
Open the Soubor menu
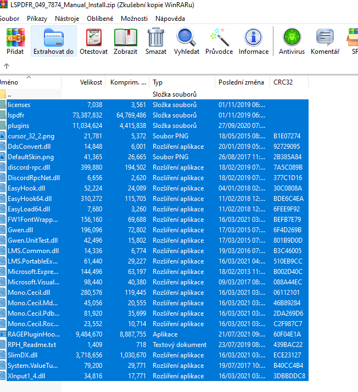[9, 19]
